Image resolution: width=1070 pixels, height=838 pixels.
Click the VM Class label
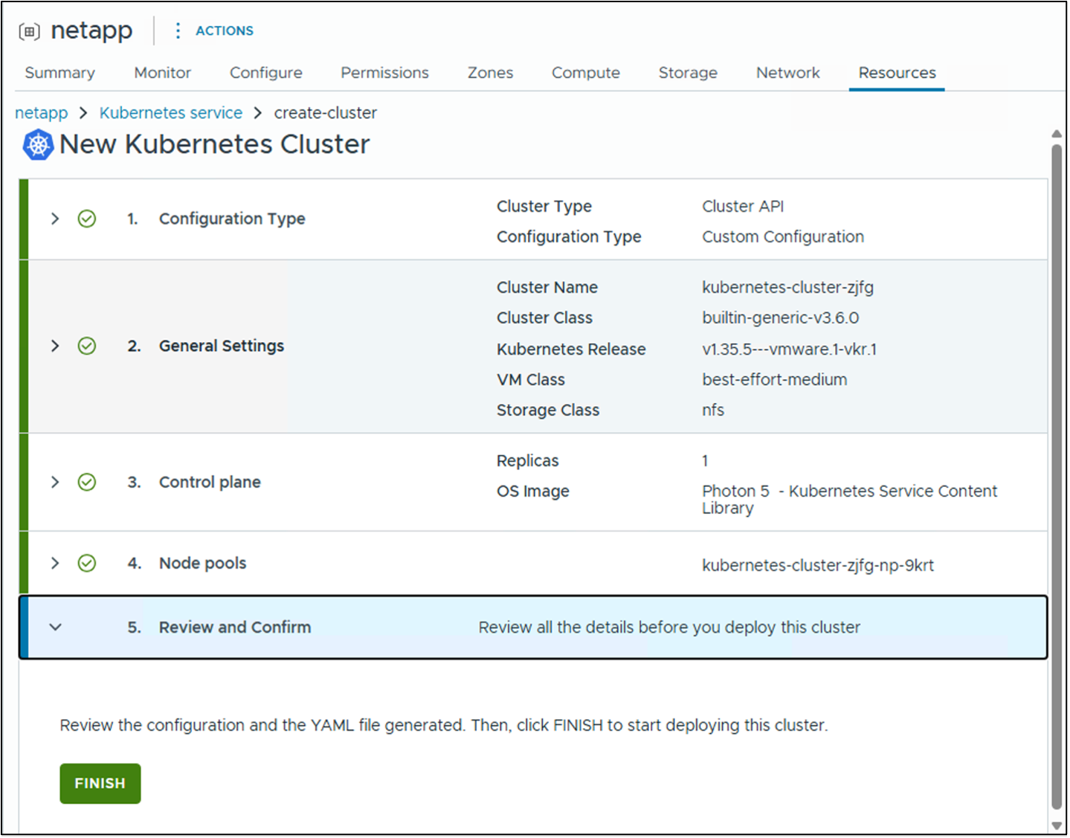pos(531,380)
